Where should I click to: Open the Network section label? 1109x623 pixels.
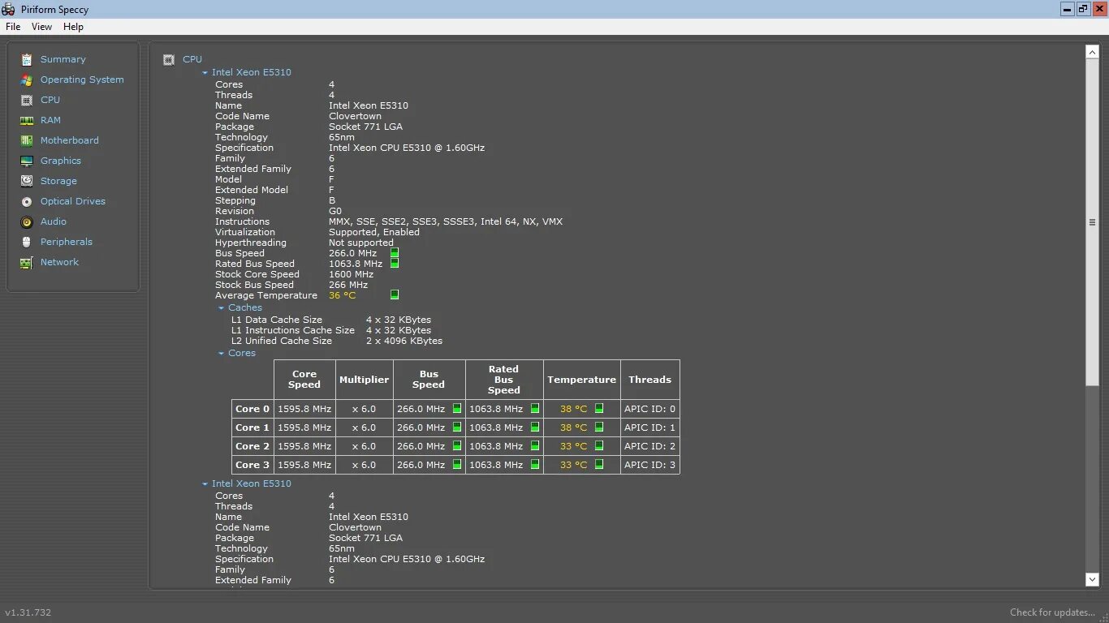tap(60, 262)
